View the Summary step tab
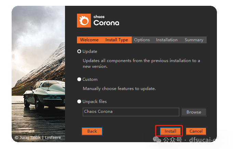This screenshot has height=149, width=233. coord(194,40)
